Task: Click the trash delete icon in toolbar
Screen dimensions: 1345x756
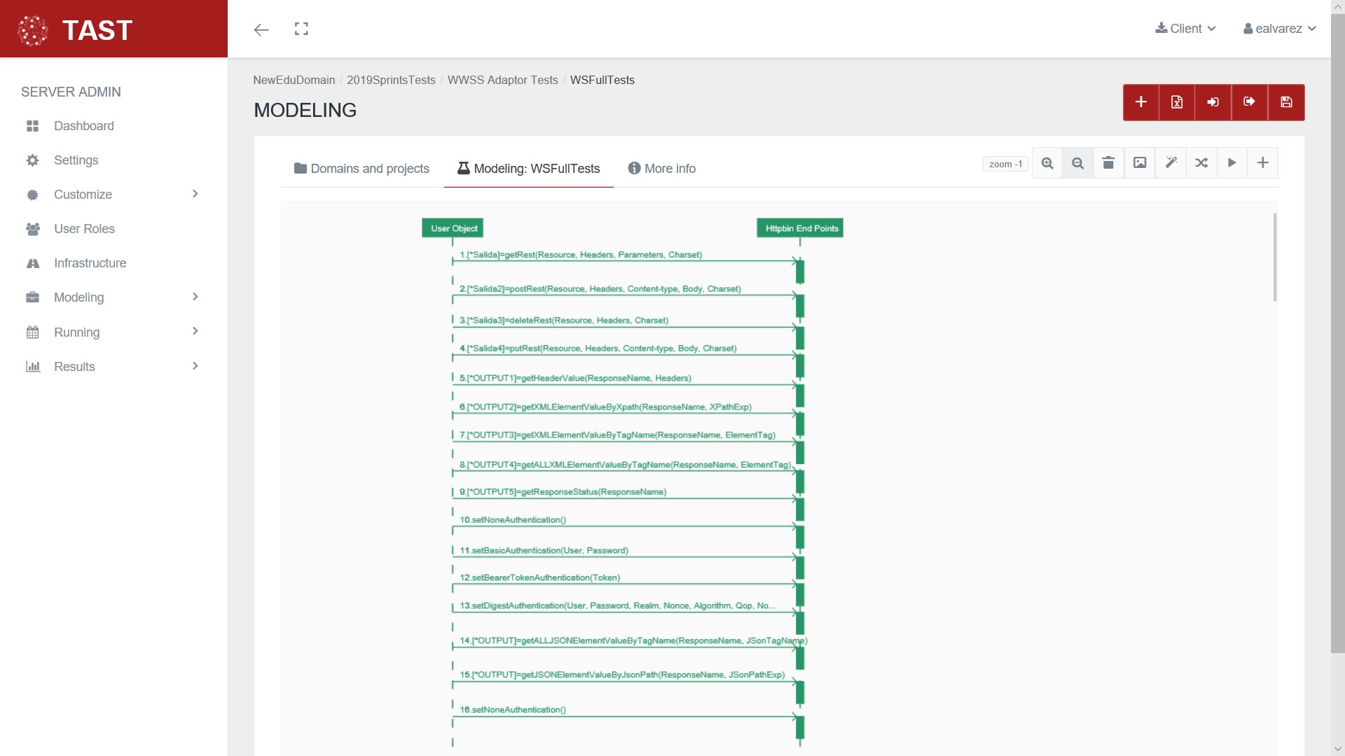Action: tap(1108, 163)
